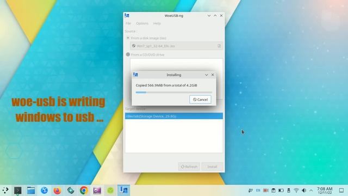
Task: Cancel the installation in the Installing dialog
Action: point(200,100)
